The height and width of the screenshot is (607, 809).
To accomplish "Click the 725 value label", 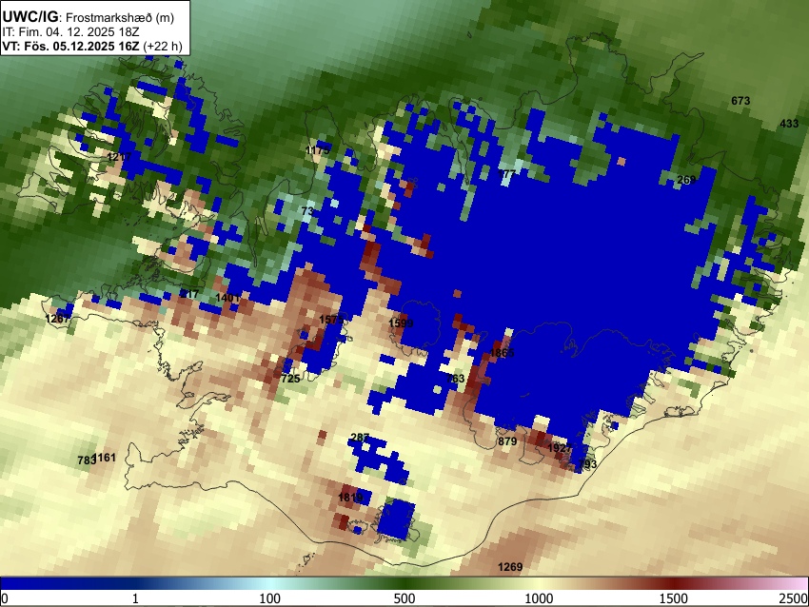I will tap(290, 379).
